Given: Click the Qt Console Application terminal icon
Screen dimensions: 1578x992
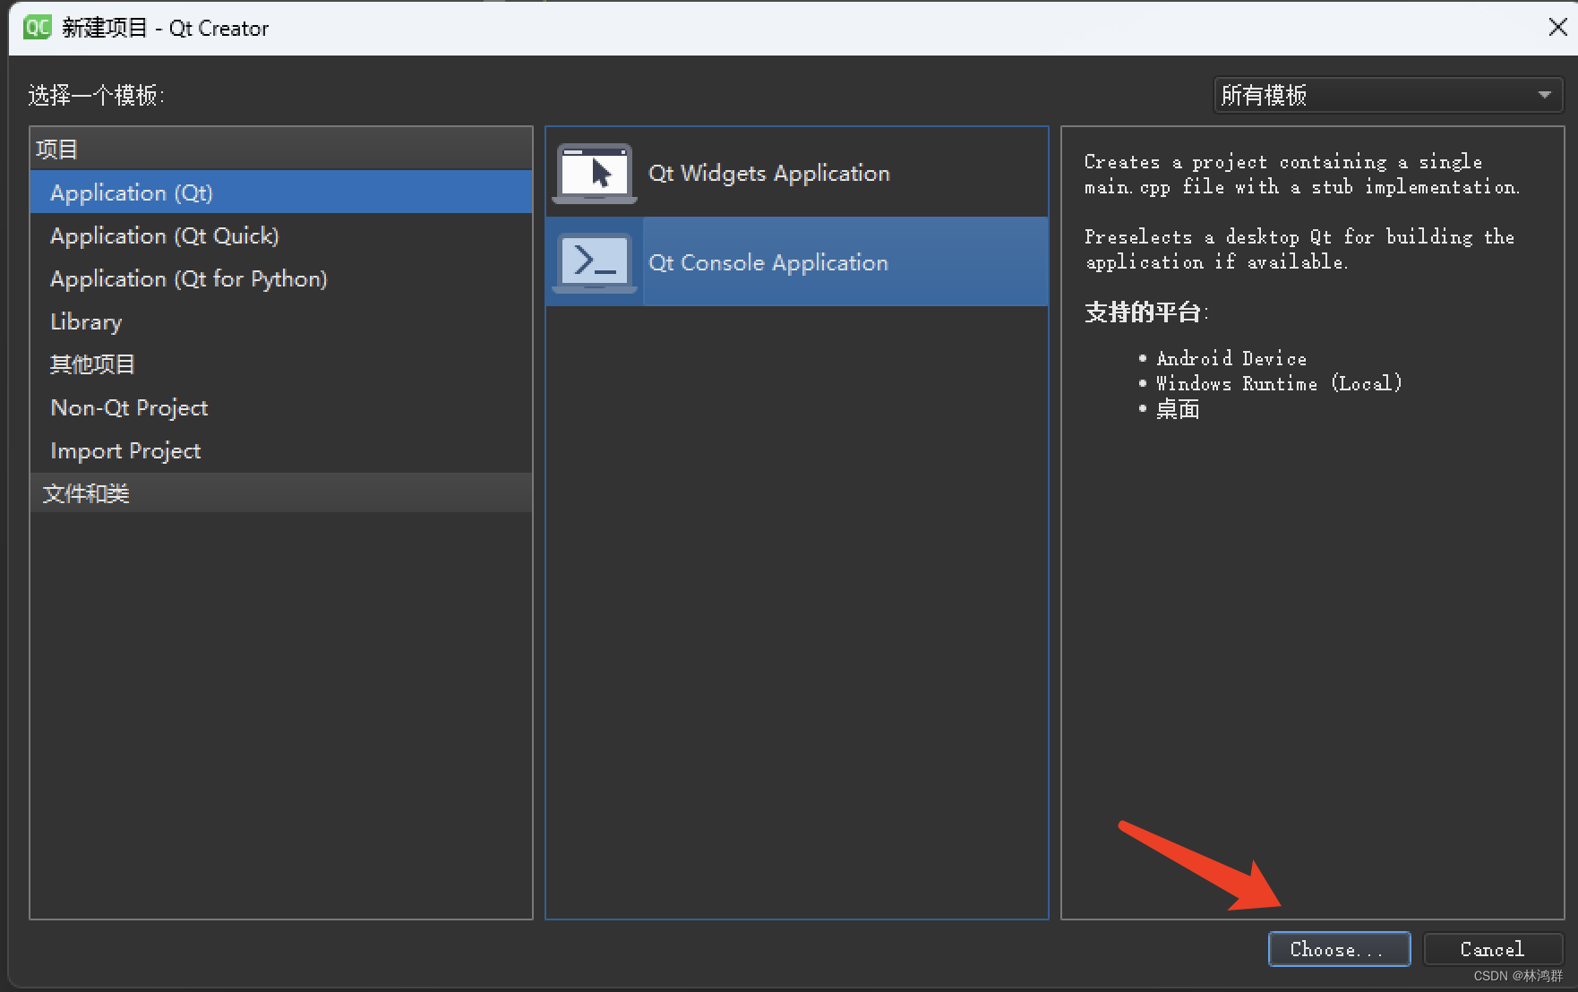Looking at the screenshot, I should pyautogui.click(x=595, y=263).
